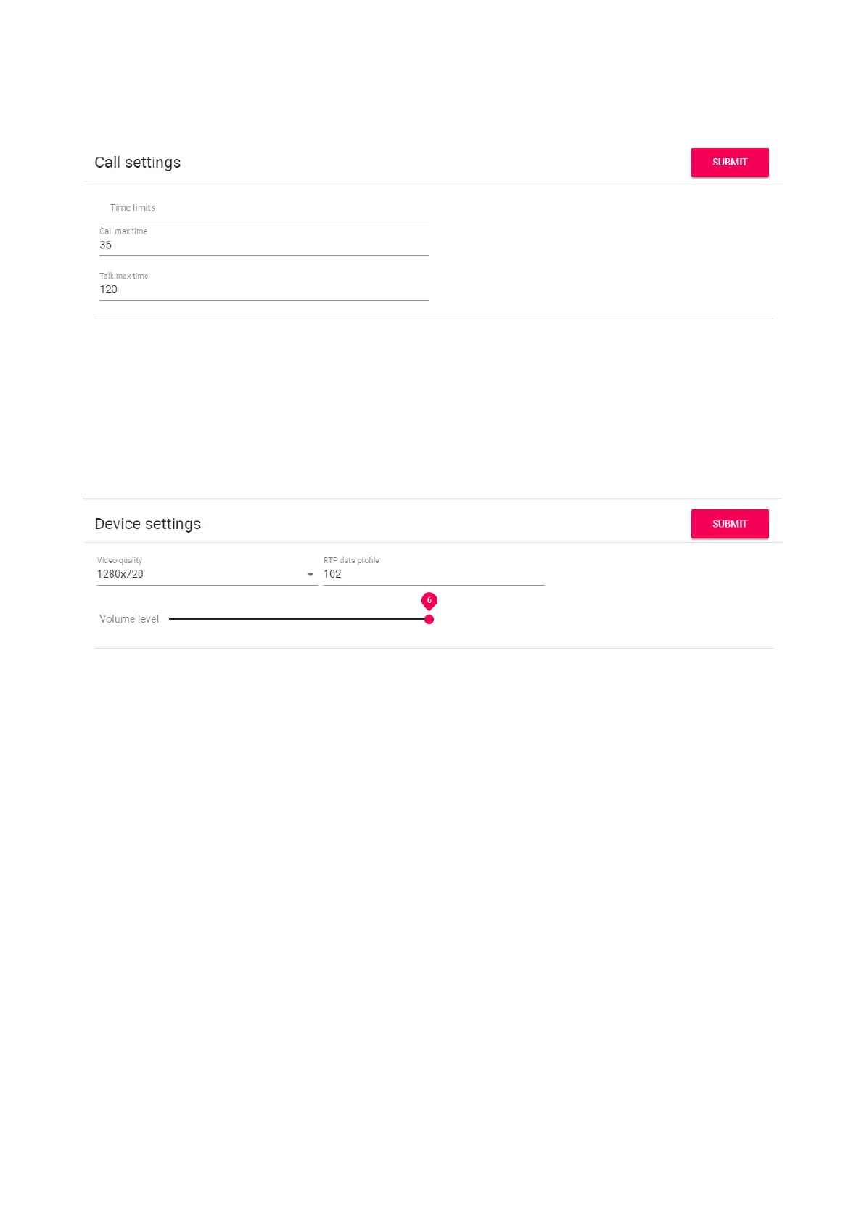Click the small Video quality label
The height and width of the screenshot is (1222, 864).
click(x=120, y=561)
